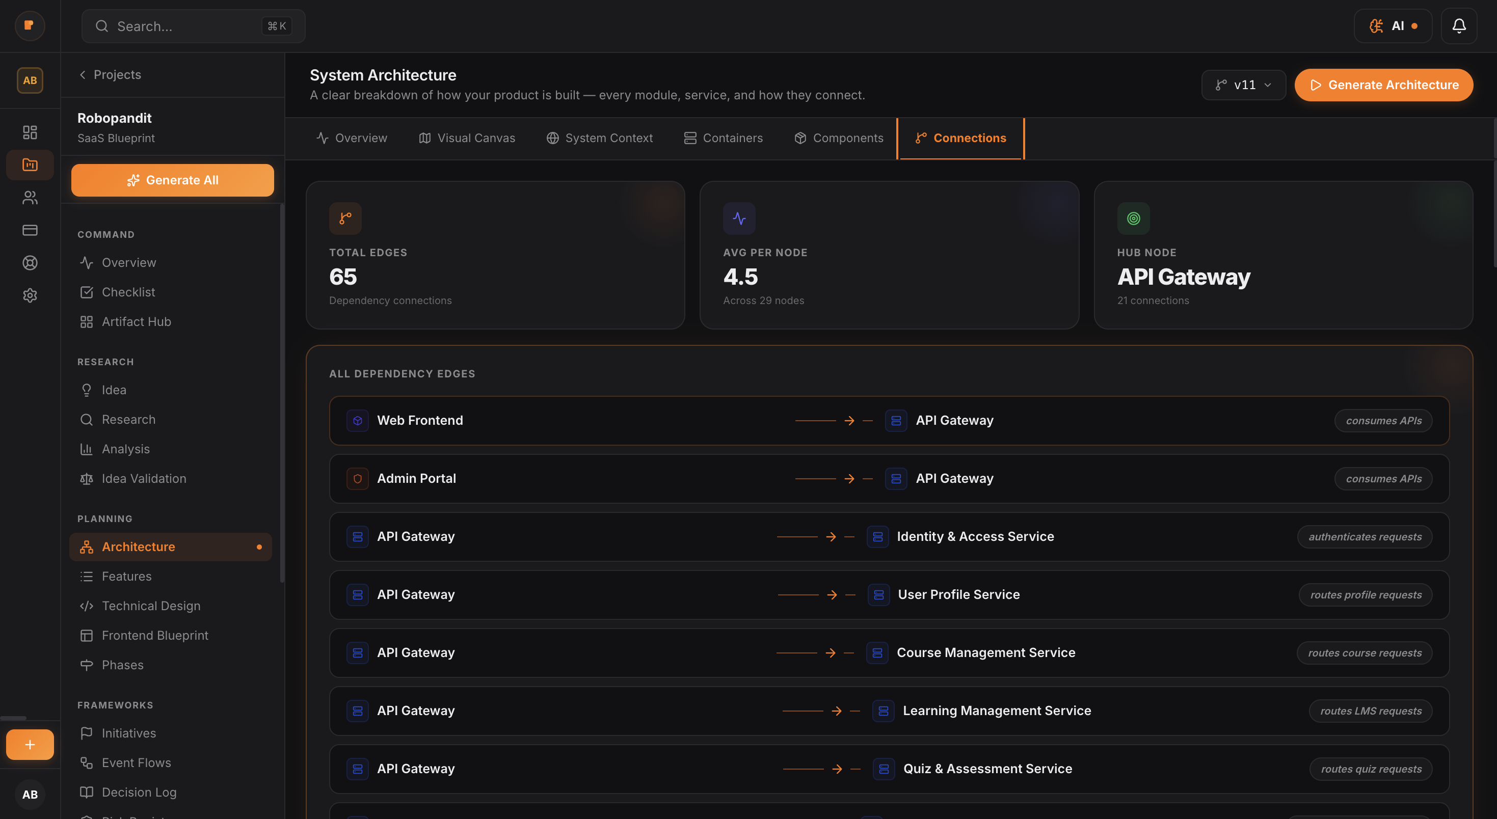Click the settings gear icon in left rail

point(30,295)
